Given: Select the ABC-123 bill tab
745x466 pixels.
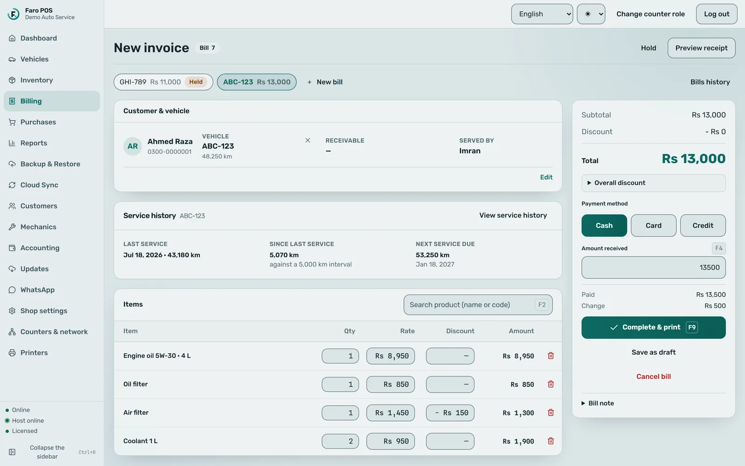Looking at the screenshot, I should [257, 82].
